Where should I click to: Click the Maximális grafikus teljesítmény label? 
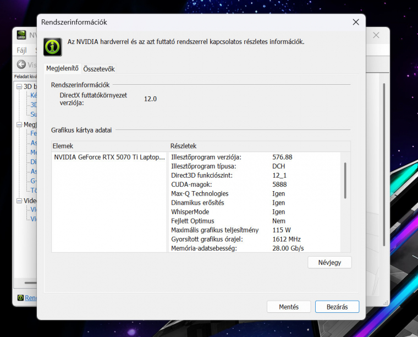point(215,230)
